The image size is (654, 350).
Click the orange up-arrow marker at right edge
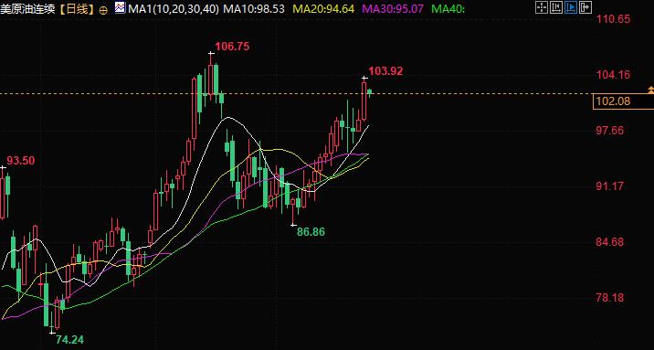point(650,90)
